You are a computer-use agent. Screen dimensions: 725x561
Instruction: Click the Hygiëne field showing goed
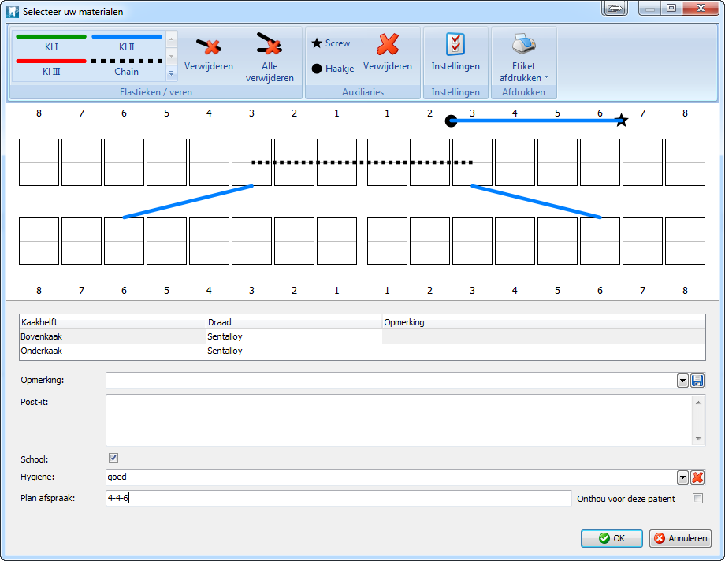(x=391, y=477)
